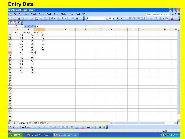Select the Rectangle tool in the Drawing toolbar
This screenshot has width=185, height=139.
click(x=43, y=127)
